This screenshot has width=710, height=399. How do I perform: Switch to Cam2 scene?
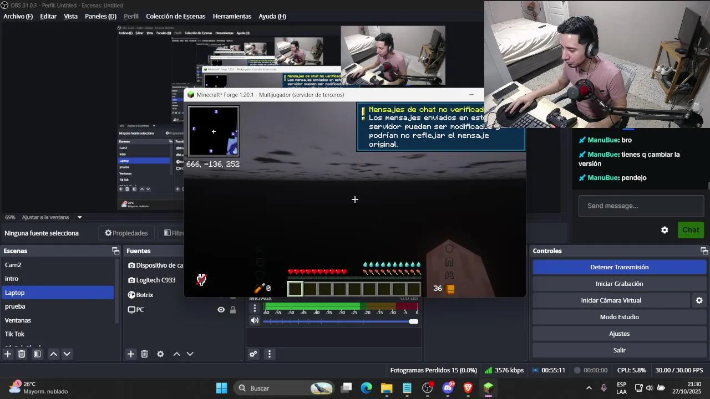point(57,265)
